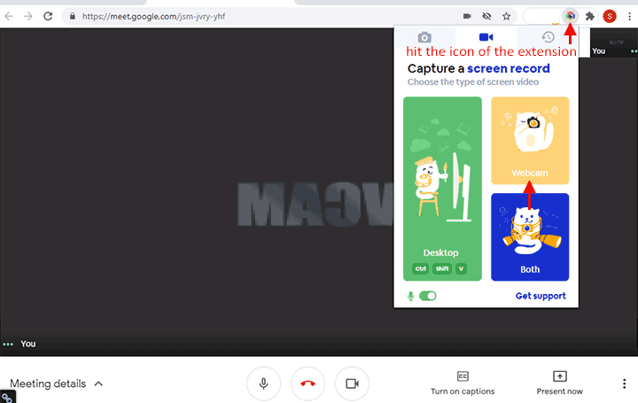Toggle the extension's microphone switch
This screenshot has height=403, width=638.
click(428, 296)
